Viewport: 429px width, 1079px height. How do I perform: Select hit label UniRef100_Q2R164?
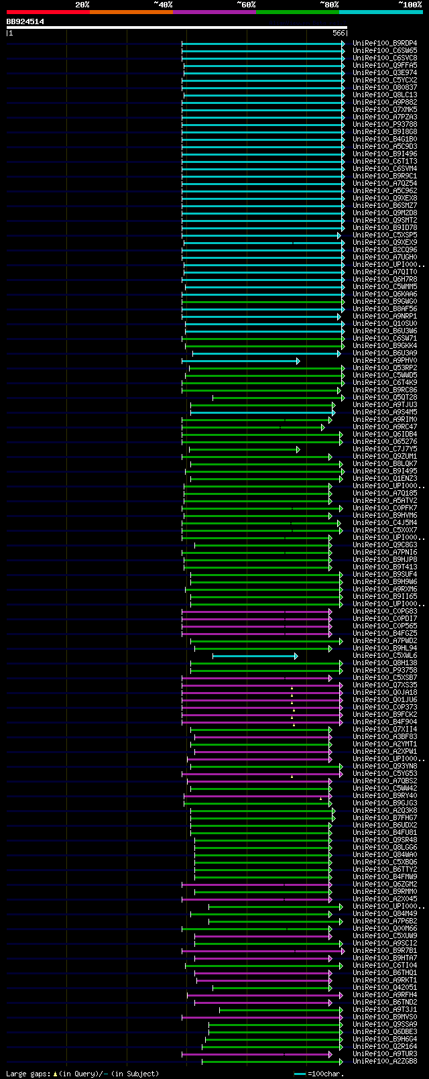click(385, 1046)
